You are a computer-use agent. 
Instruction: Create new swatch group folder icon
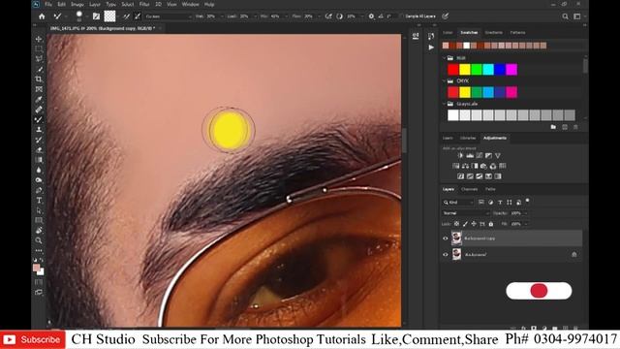[x=553, y=127]
